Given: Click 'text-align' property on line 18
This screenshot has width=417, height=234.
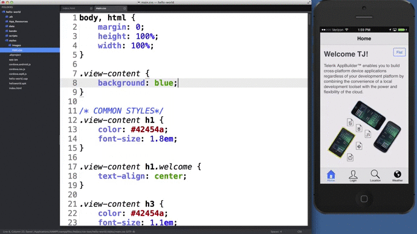Looking at the screenshot, I should 121,176.
